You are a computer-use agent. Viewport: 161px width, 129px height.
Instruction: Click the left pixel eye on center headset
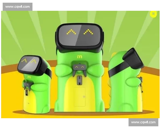pyautogui.click(x=71, y=32)
